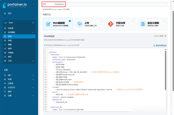Click the 镜像 images list icon

[5, 44]
